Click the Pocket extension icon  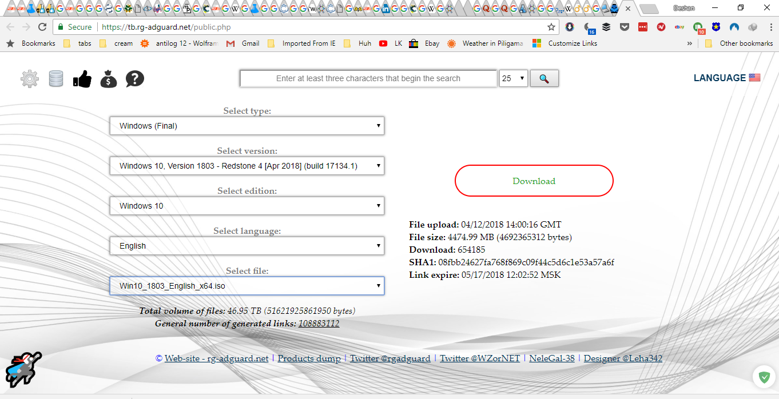coord(625,27)
